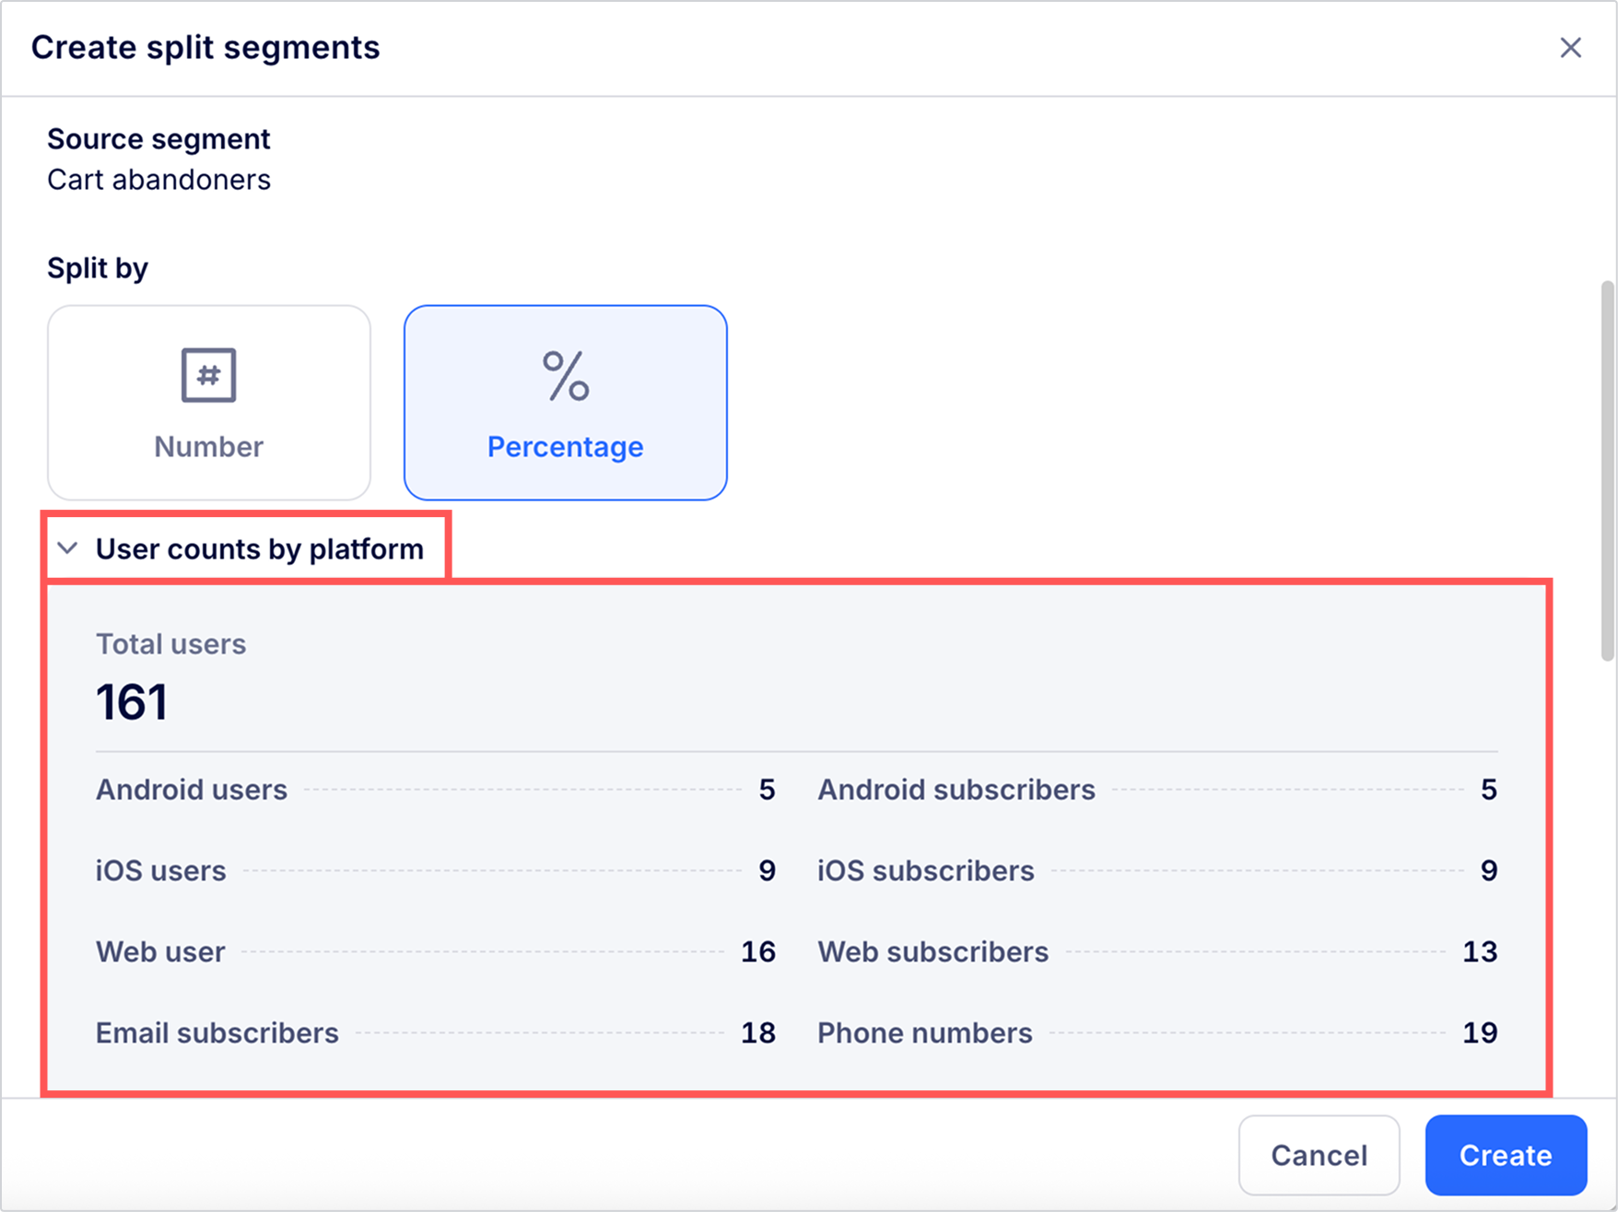The height and width of the screenshot is (1212, 1618).
Task: Click the Android users row label
Action: tap(192, 790)
